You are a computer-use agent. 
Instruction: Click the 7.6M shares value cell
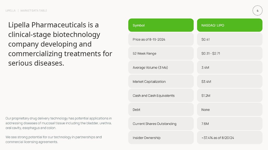(230, 124)
